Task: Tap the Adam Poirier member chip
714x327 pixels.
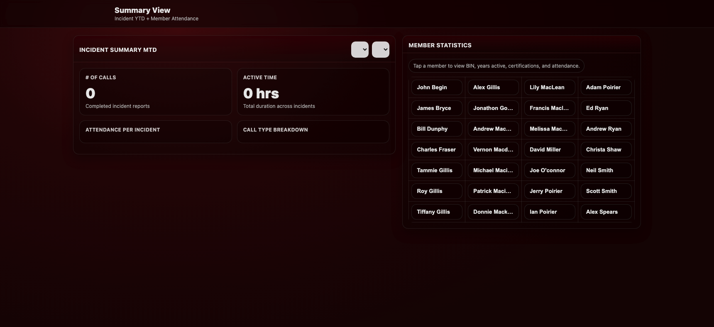Action: pos(606,88)
